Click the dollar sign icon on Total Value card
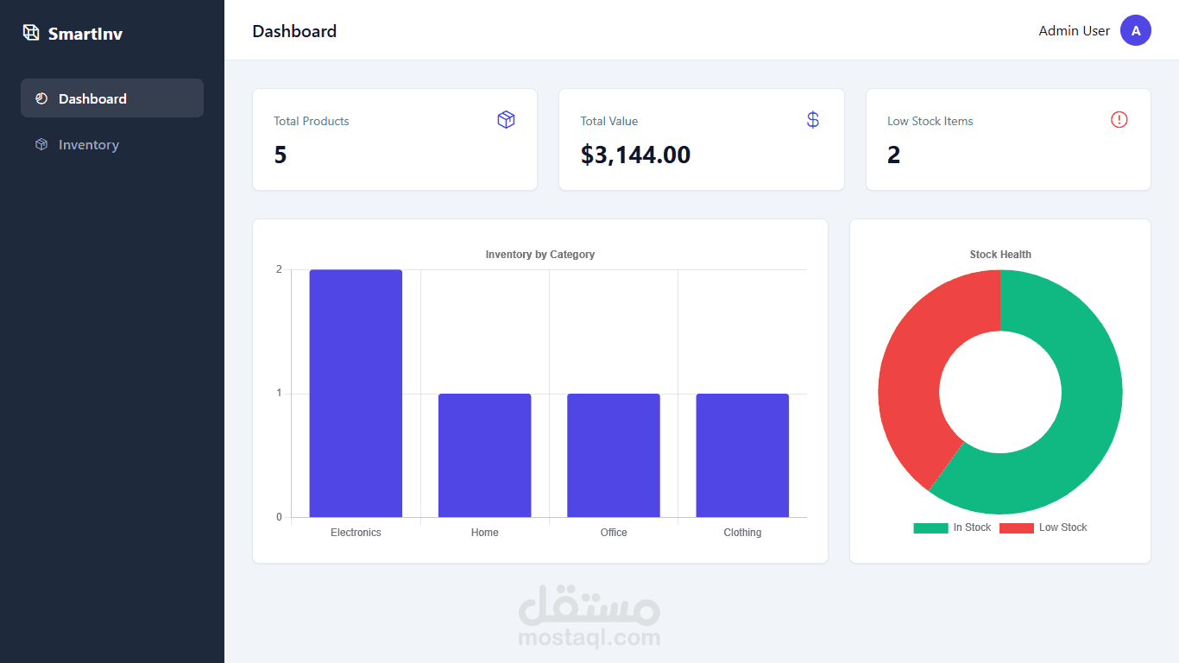Viewport: 1179px width, 663px height. 812,119
